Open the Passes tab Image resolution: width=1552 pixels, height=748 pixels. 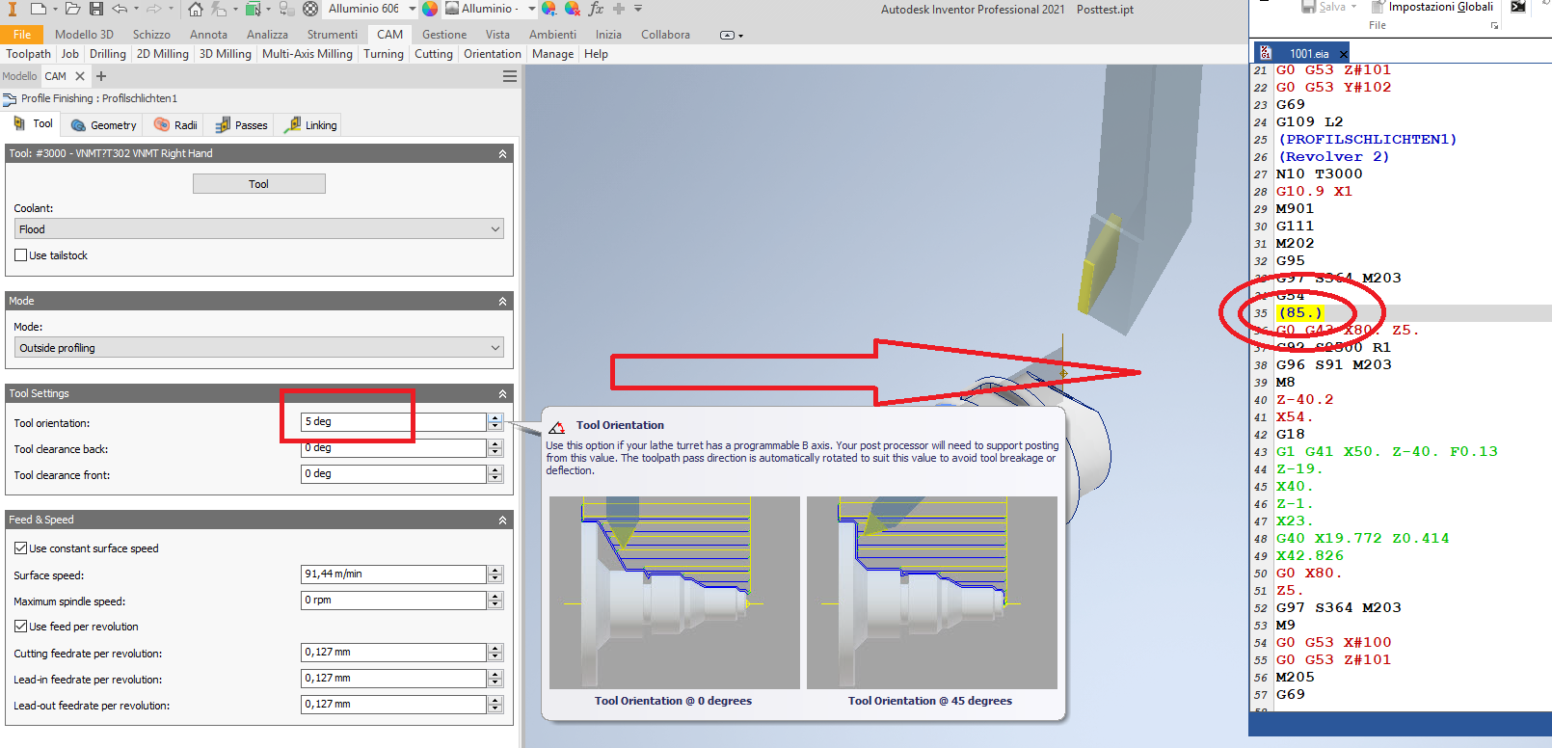pyautogui.click(x=241, y=125)
